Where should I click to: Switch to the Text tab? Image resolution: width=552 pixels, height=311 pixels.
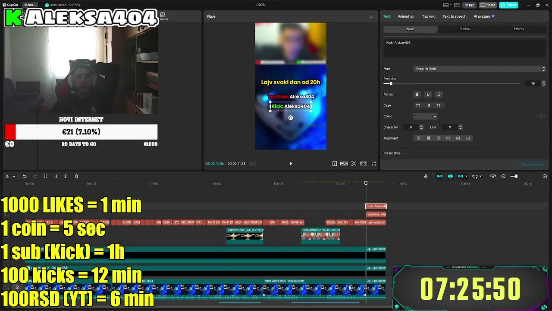coord(387,16)
